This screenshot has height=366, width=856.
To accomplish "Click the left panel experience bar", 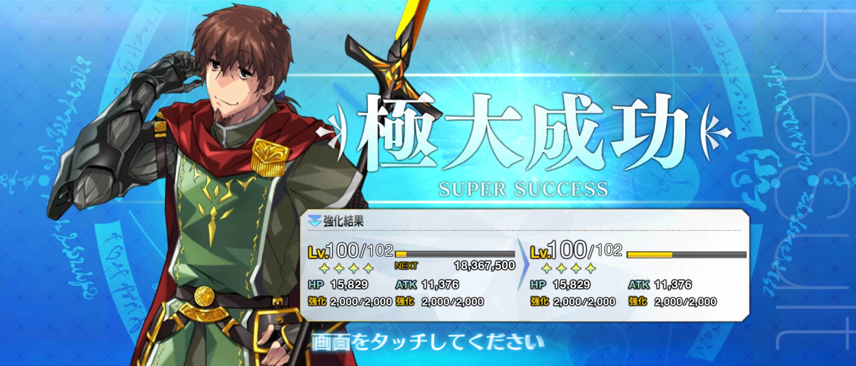I will click(x=455, y=254).
